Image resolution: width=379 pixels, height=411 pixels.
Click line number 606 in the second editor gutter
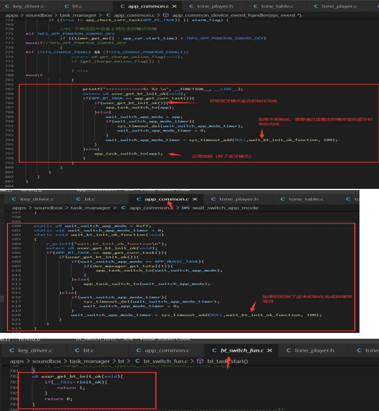point(16,253)
